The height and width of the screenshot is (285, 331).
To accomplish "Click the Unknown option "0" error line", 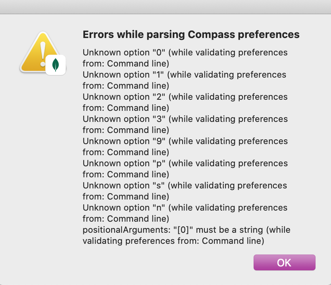I will (x=185, y=53).
